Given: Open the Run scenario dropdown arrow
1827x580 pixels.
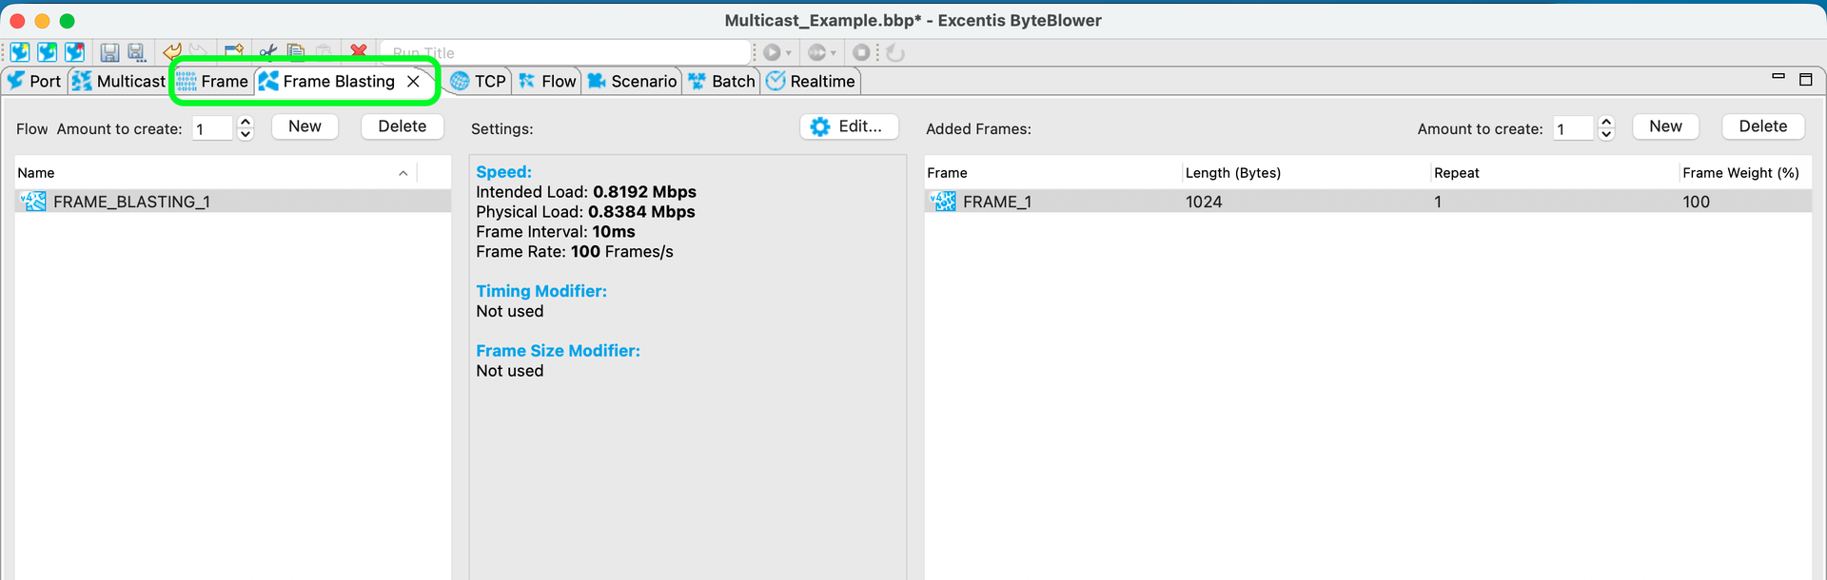Looking at the screenshot, I should pos(789,53).
